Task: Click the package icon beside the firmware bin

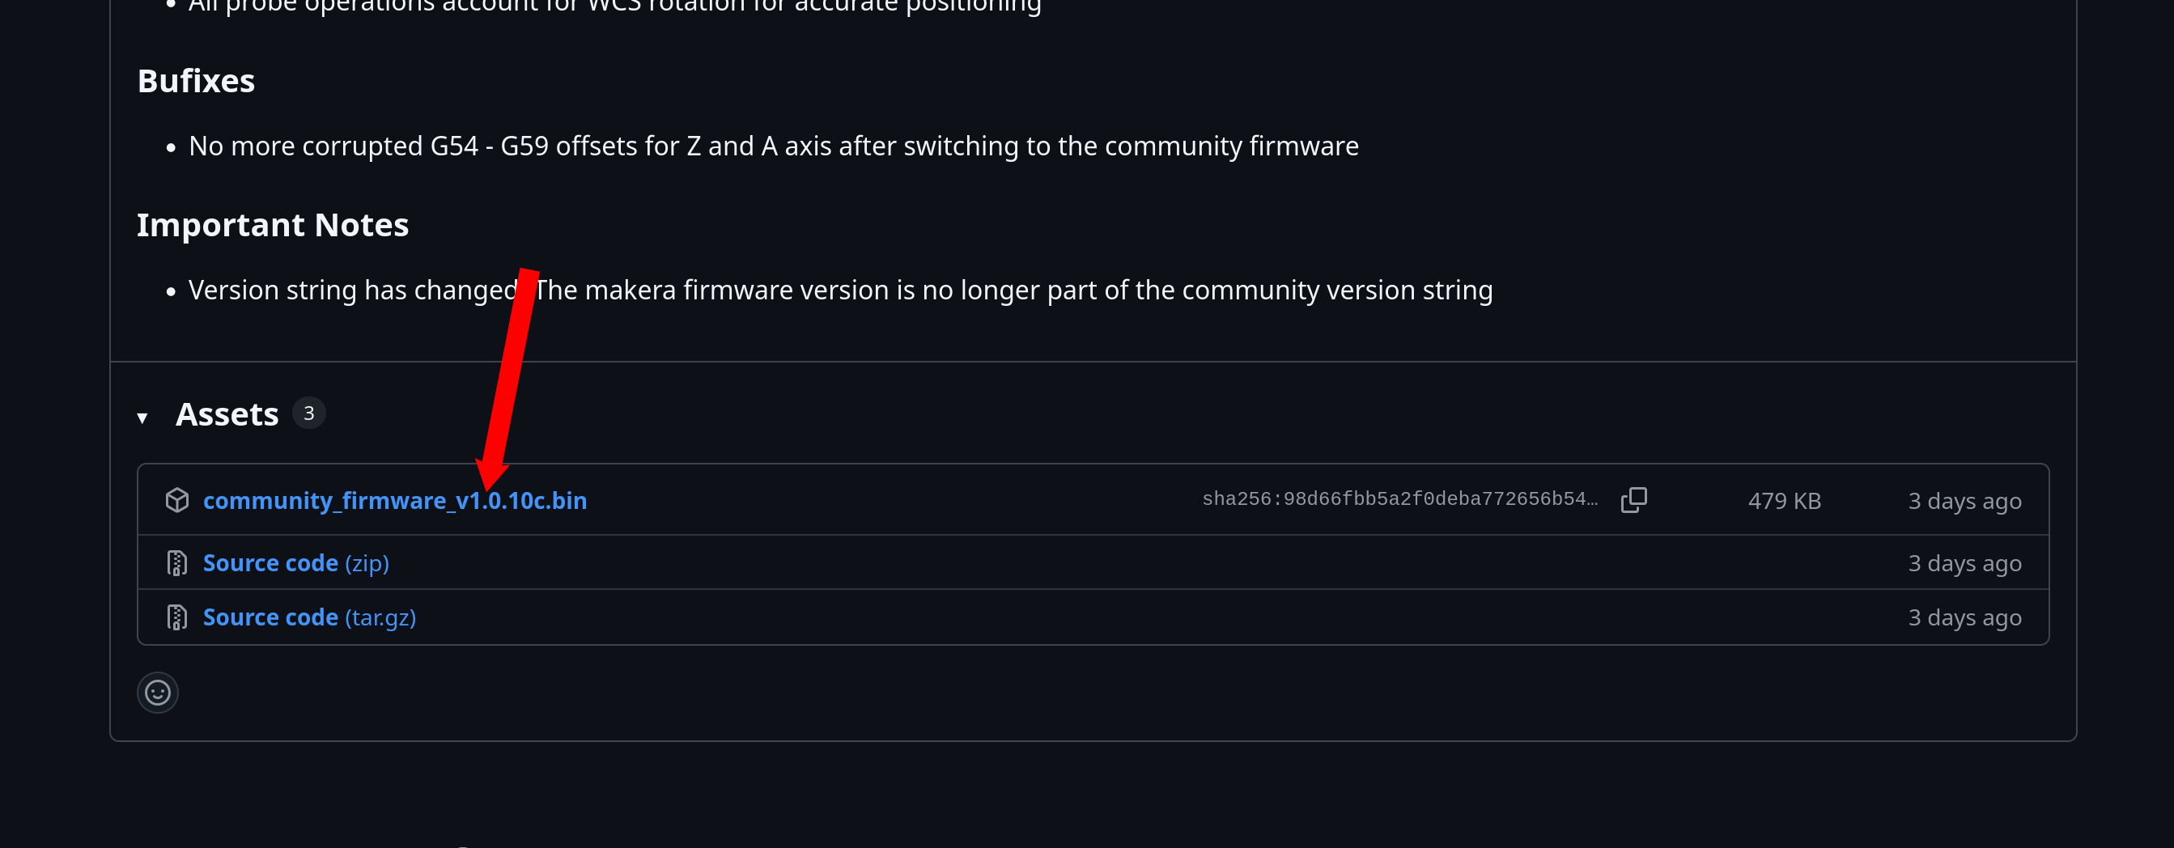Action: click(177, 500)
